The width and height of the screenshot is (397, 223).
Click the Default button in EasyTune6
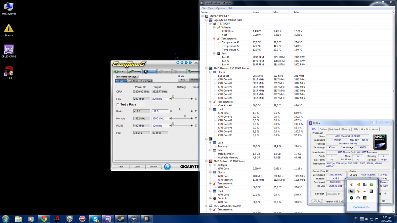click(153, 167)
